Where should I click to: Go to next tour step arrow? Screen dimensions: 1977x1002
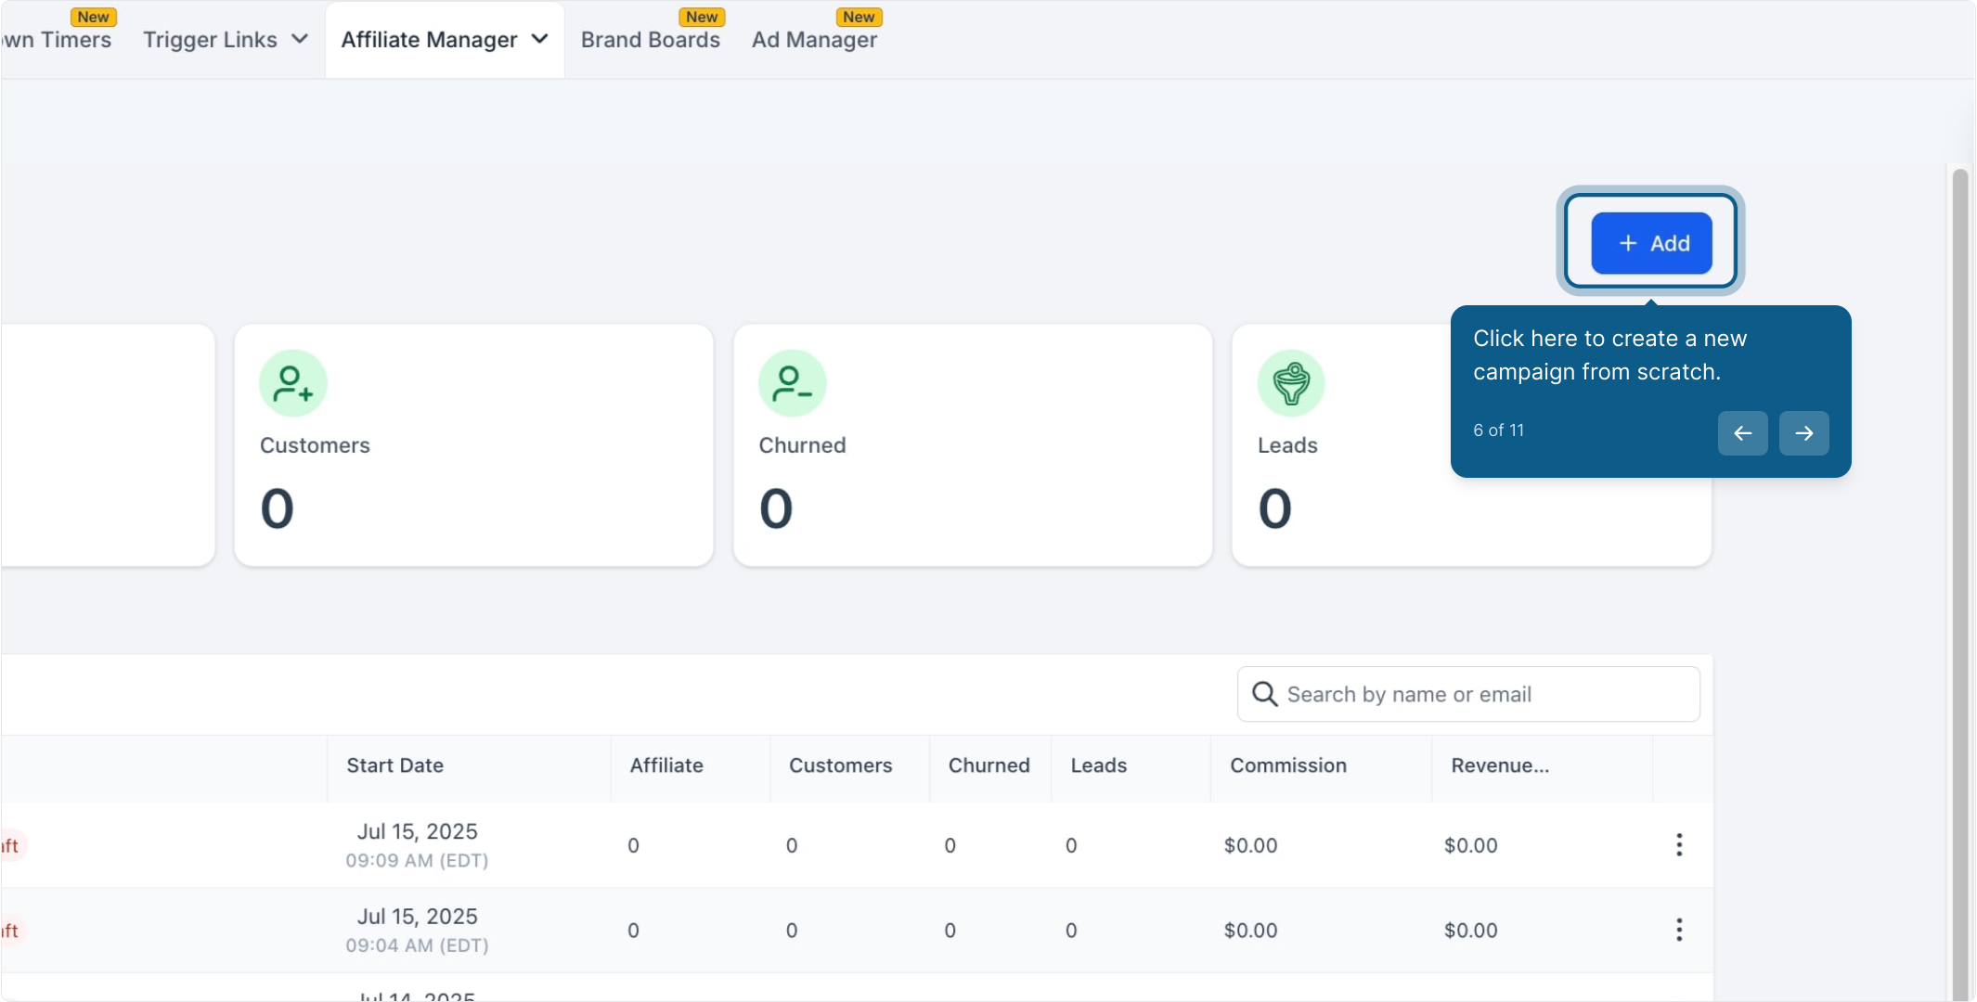(x=1803, y=433)
